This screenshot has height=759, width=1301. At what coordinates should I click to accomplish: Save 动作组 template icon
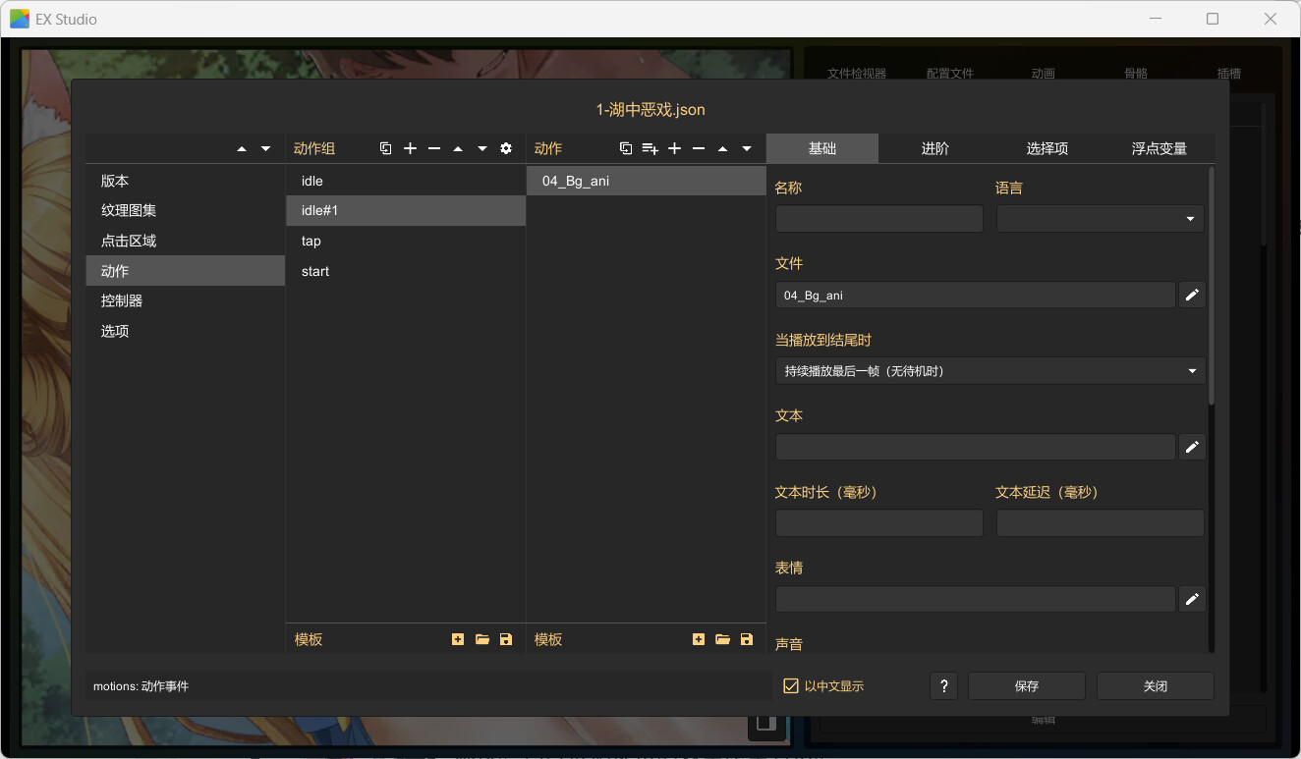click(506, 639)
